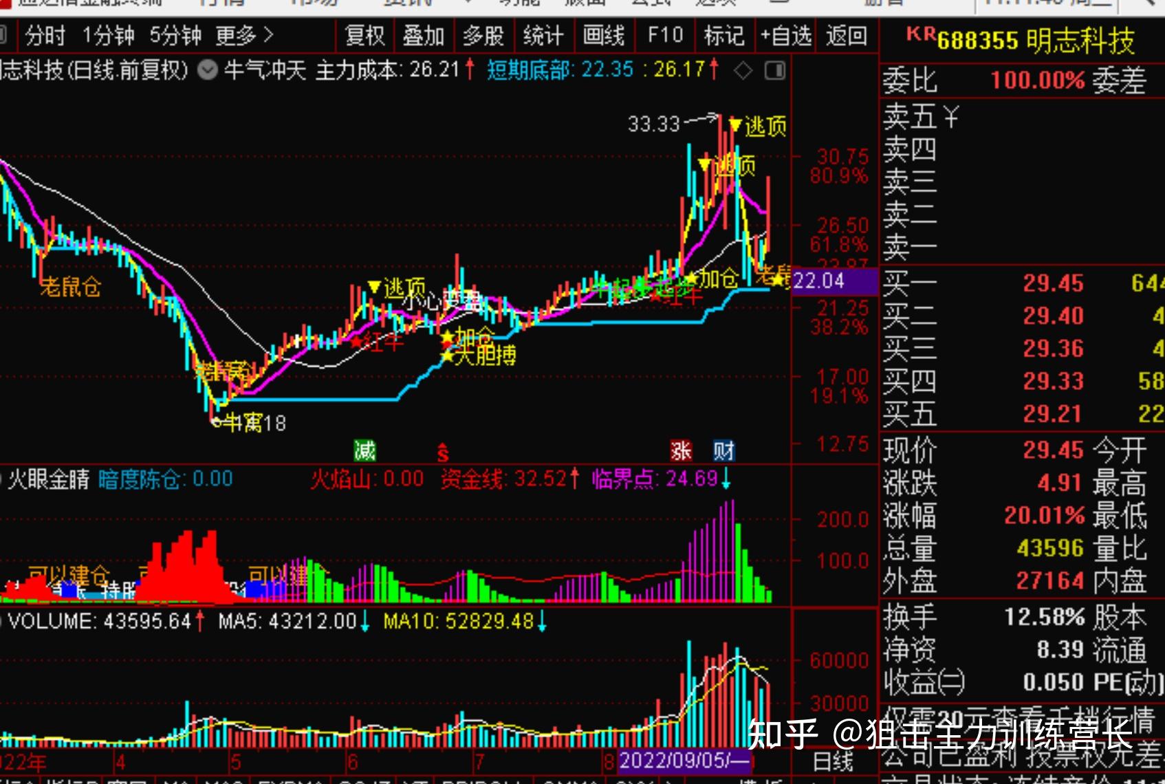Click the blue 财 marker icon
The image size is (1165, 784).
pyautogui.click(x=723, y=451)
